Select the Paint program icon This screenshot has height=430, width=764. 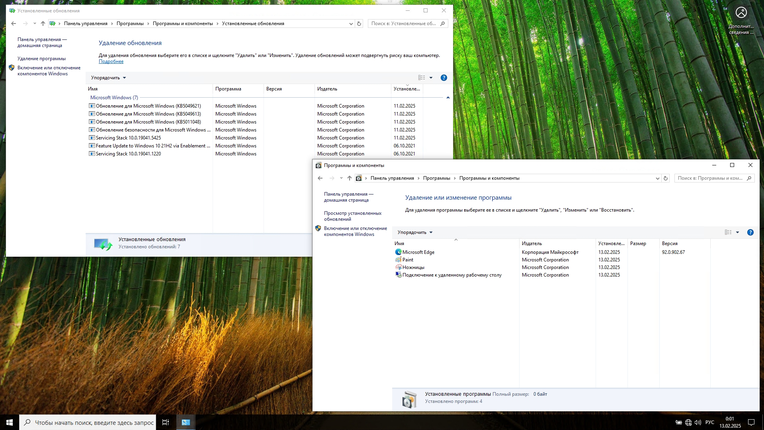coord(398,260)
